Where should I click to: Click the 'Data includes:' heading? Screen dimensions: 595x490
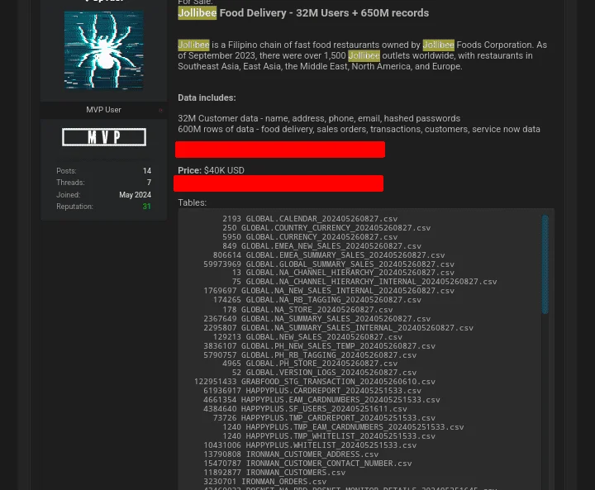(207, 98)
